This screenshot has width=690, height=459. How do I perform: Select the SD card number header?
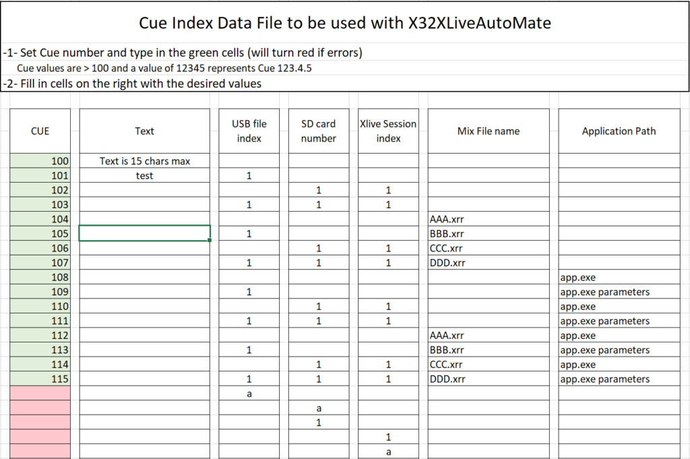point(319,131)
